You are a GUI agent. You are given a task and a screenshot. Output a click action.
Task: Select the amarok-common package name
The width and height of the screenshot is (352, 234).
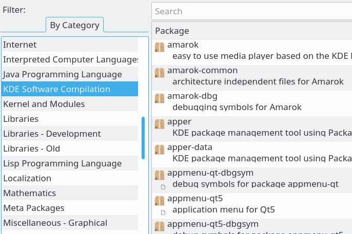click(x=203, y=70)
